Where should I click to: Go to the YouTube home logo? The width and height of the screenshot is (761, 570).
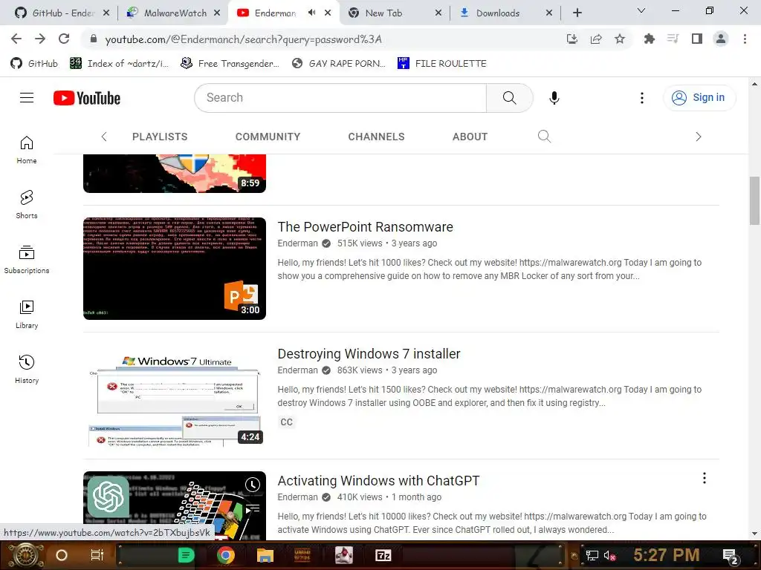tap(87, 98)
